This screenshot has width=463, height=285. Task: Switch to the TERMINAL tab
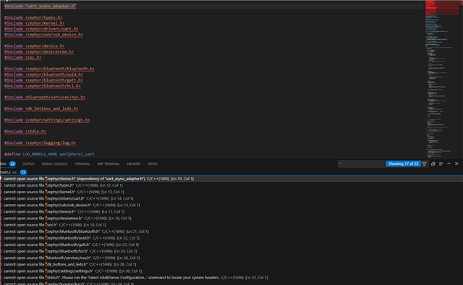[x=82, y=164]
